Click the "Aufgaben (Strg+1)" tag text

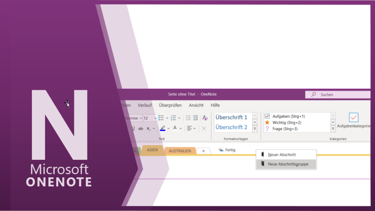(289, 116)
